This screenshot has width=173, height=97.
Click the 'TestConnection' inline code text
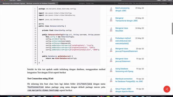pyautogui.click(x=35, y=87)
